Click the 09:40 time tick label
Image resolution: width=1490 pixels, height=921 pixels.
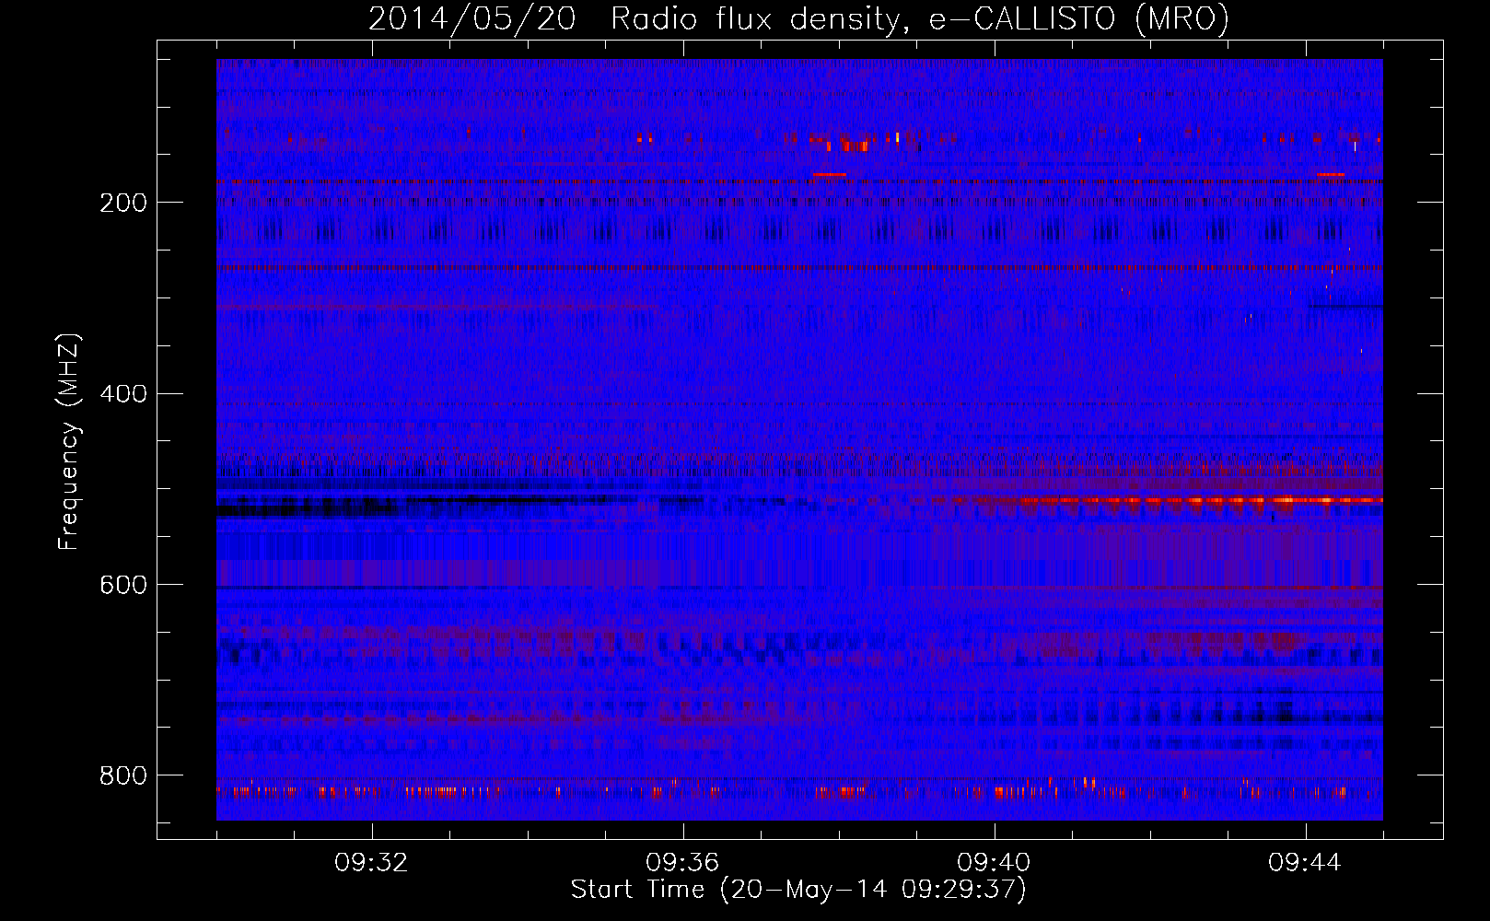[994, 863]
